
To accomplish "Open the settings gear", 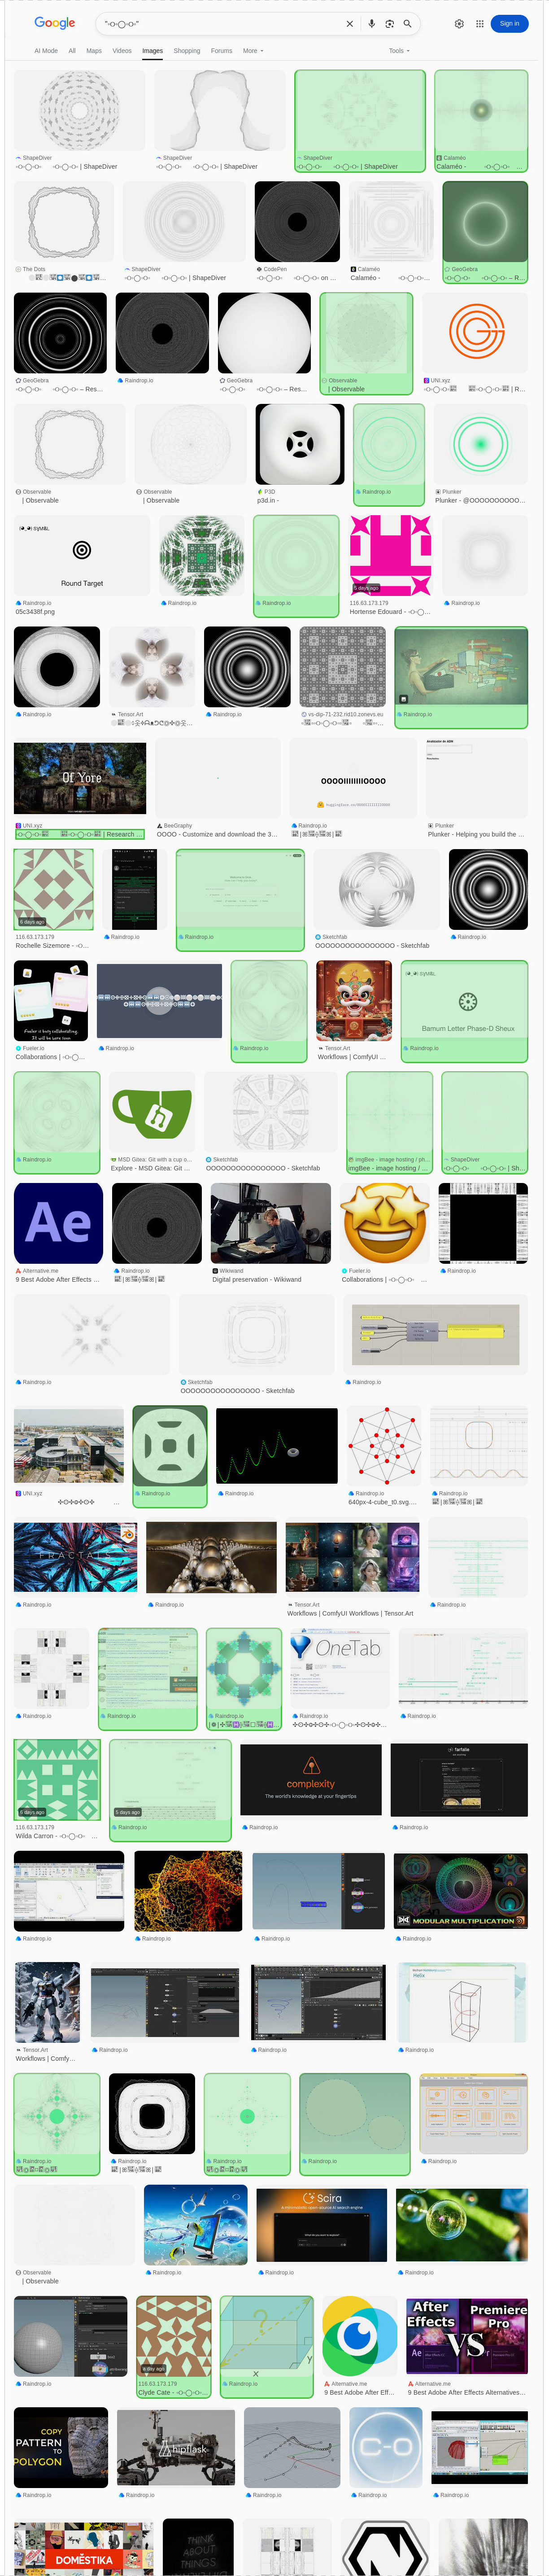I will point(459,23).
